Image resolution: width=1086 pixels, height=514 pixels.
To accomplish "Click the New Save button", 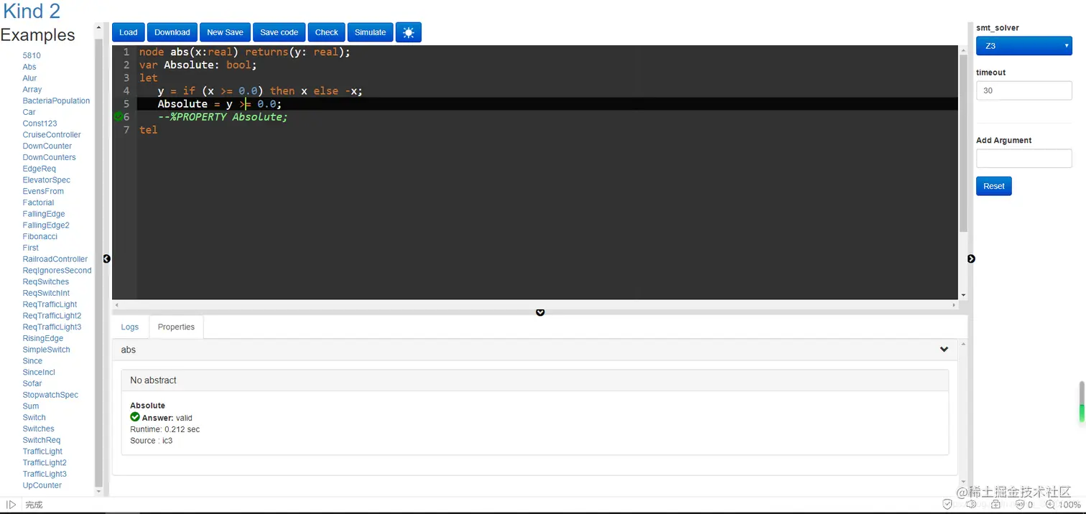I will 225,32.
